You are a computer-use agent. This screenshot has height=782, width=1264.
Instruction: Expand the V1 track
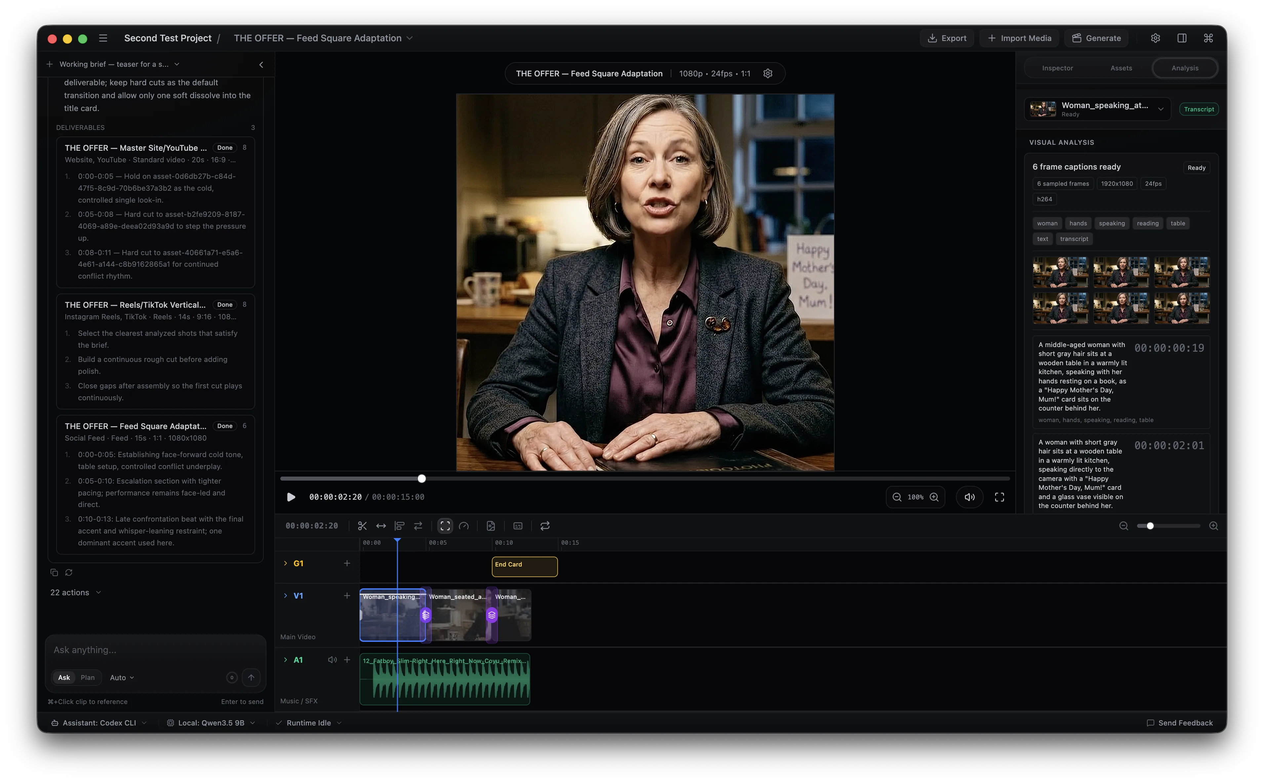(x=286, y=596)
